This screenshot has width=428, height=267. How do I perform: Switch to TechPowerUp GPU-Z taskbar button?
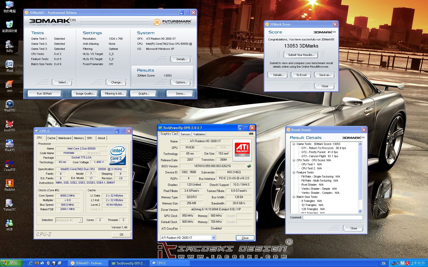pos(129,263)
